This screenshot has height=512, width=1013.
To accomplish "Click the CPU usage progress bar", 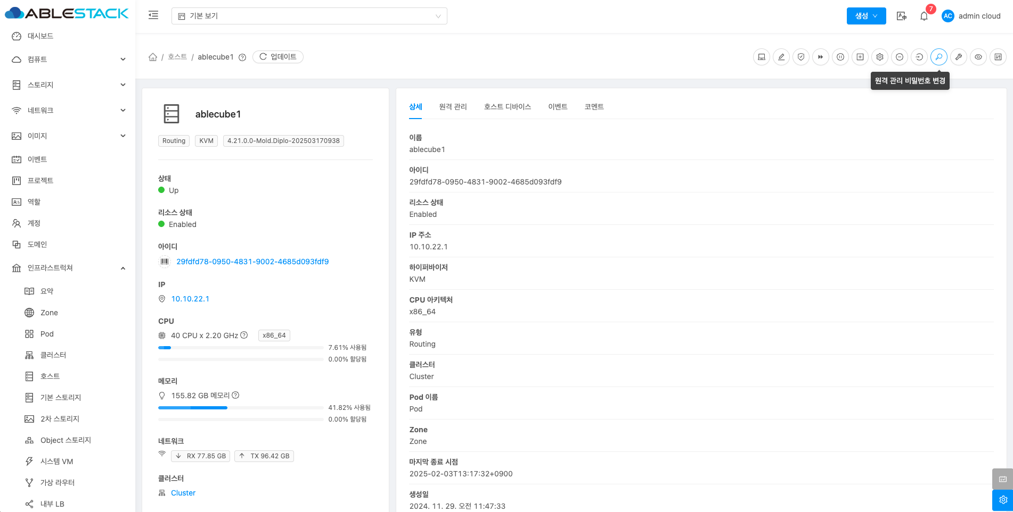I will click(x=241, y=348).
